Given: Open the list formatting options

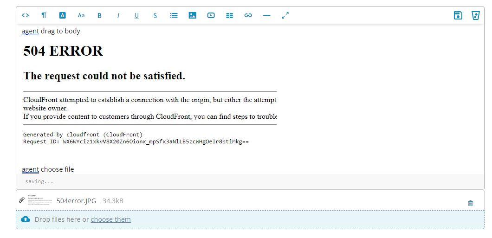Looking at the screenshot, I should pyautogui.click(x=174, y=15).
